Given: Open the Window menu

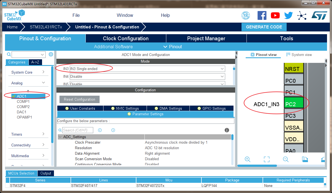Looking at the screenshot, I should pyautogui.click(x=125, y=15).
